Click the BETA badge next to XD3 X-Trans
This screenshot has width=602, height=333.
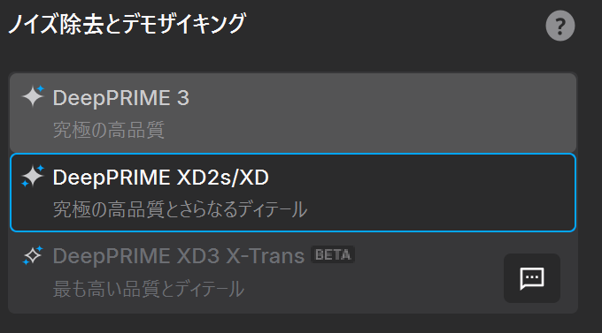333,254
